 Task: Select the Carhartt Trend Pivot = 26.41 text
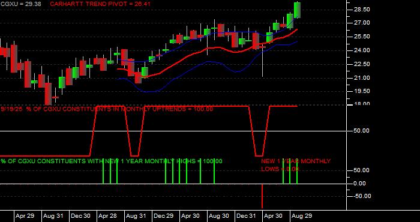coord(100,4)
